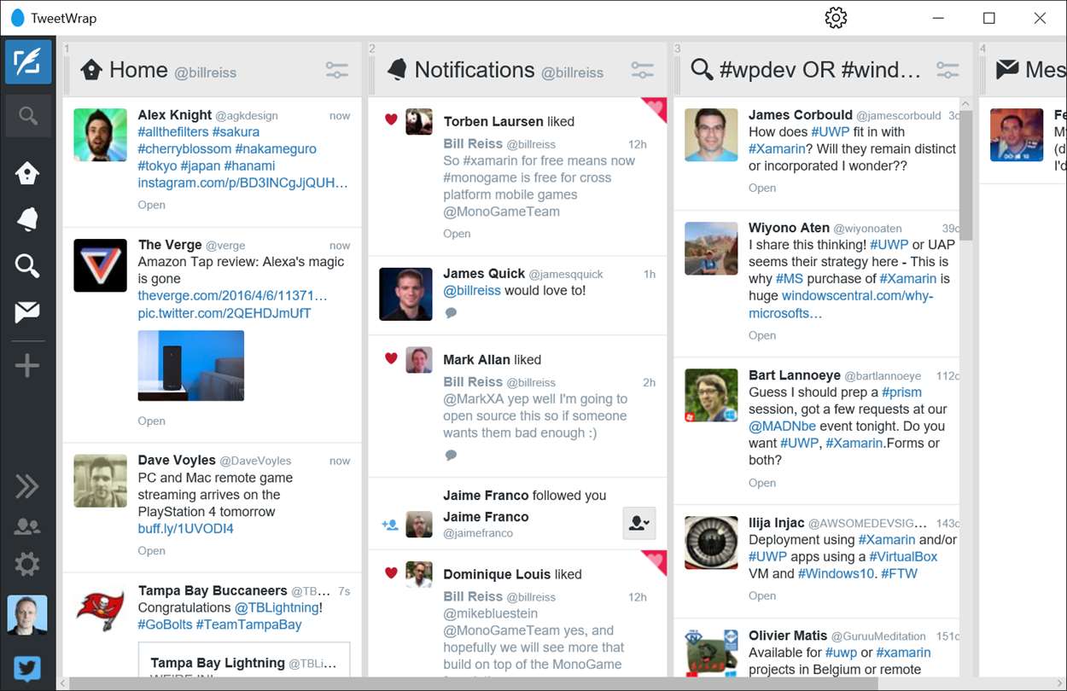Click @TBLightning mention in Buccaneers tweet
1067x691 pixels.
[x=277, y=607]
